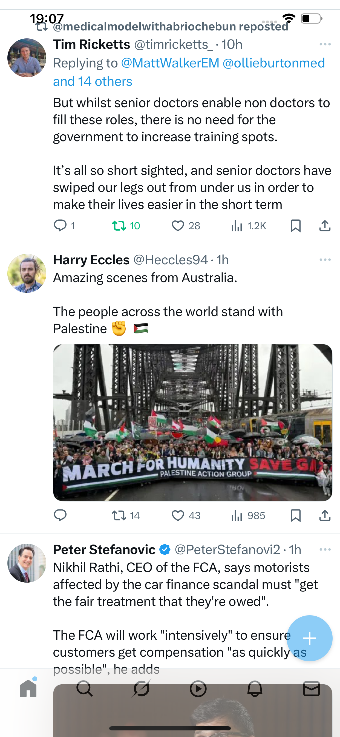Open @MattWalkerEM profile link
The height and width of the screenshot is (737, 340).
coord(170,63)
